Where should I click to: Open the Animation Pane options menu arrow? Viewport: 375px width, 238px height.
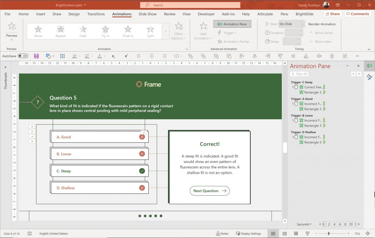tap(347, 66)
